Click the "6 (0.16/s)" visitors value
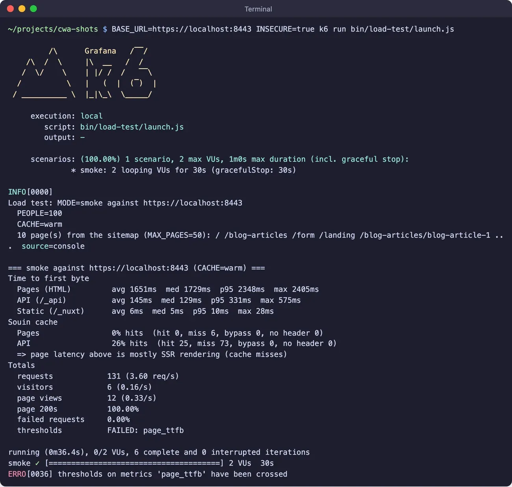This screenshot has height=487, width=512. coord(130,387)
